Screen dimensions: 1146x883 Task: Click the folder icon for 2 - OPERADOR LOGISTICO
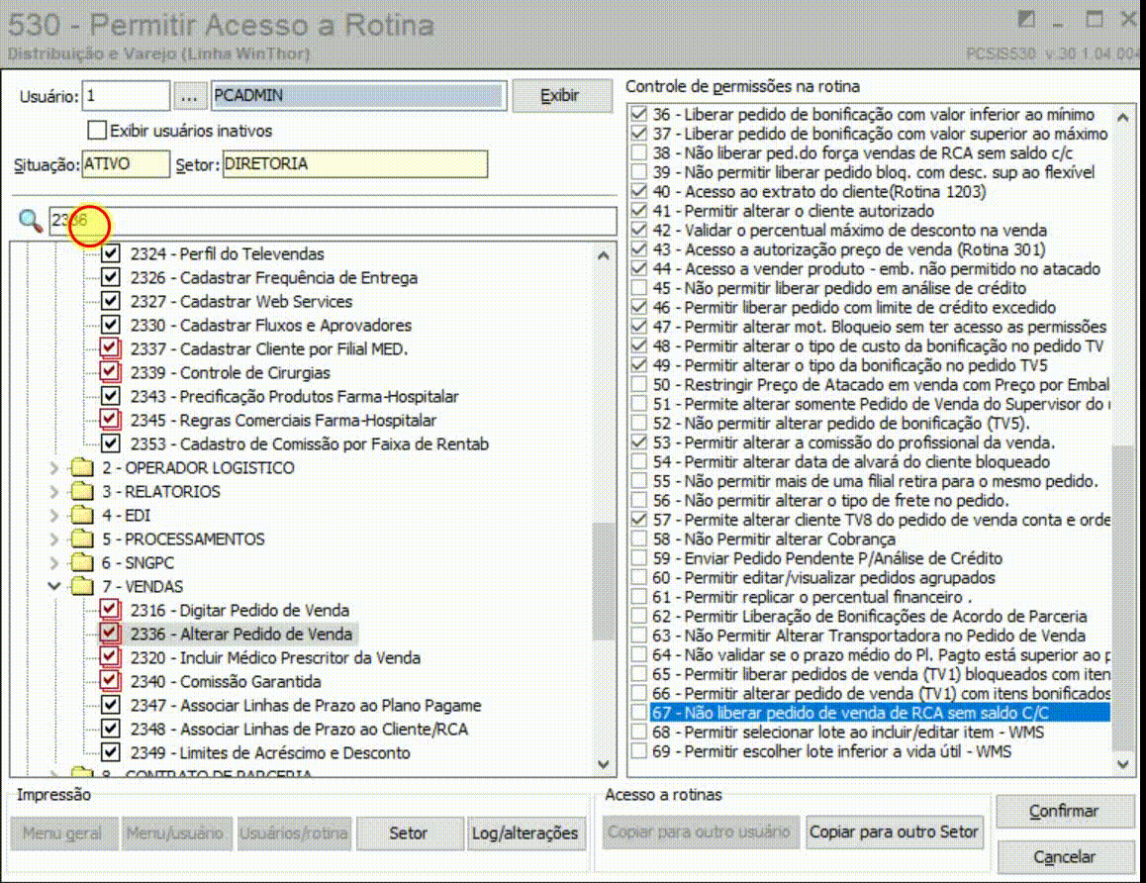82,468
